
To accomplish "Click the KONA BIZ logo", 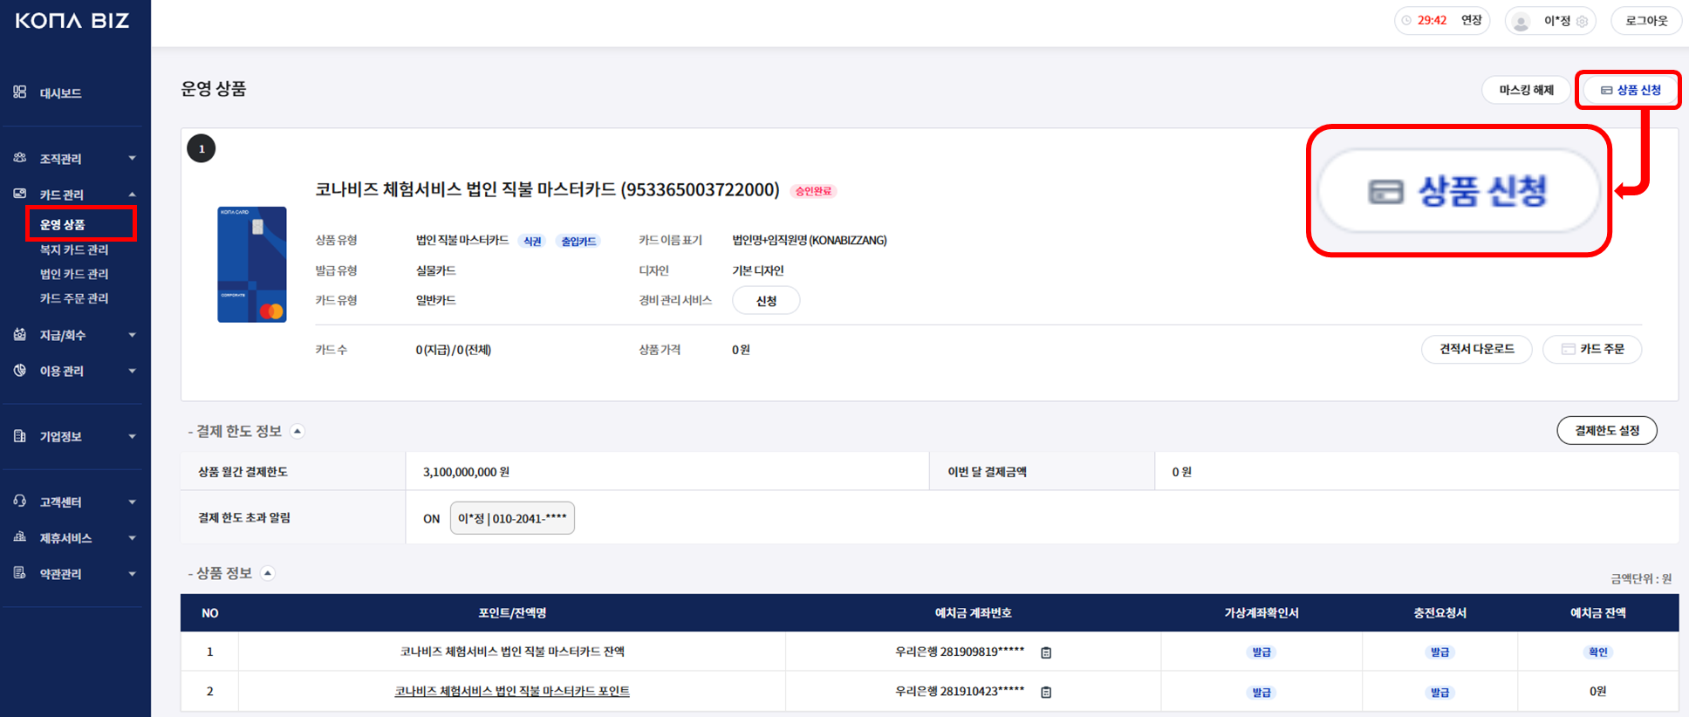I will coord(72,20).
